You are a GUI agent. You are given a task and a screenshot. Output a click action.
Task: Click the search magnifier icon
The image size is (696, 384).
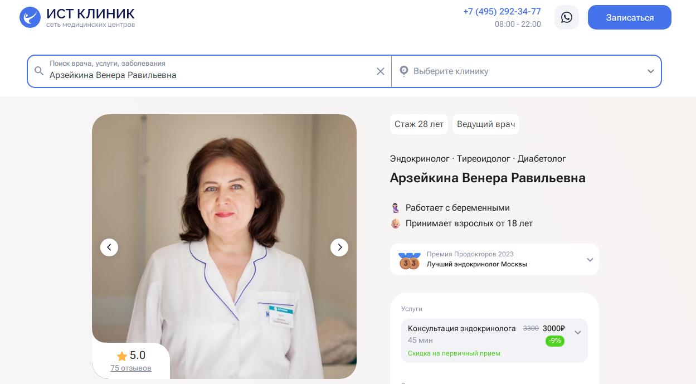point(39,71)
